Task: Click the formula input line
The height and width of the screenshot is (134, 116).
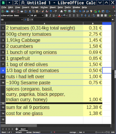Action: [72, 19]
